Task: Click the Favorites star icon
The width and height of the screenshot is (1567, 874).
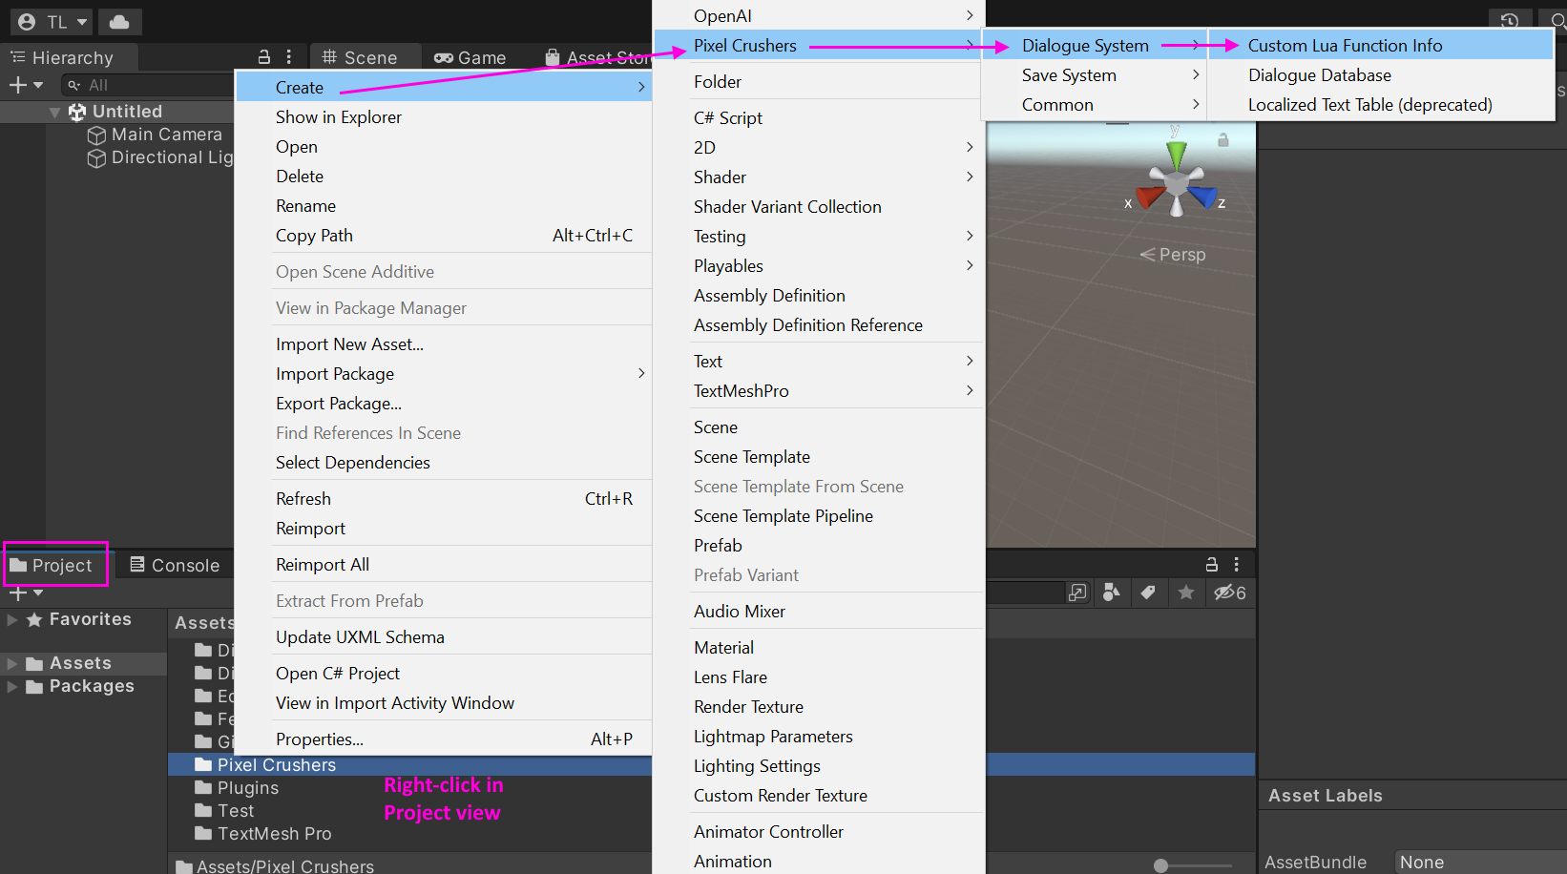Action: pos(34,620)
